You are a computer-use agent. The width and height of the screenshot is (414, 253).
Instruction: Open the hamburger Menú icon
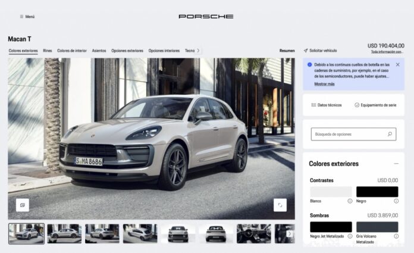click(x=21, y=17)
